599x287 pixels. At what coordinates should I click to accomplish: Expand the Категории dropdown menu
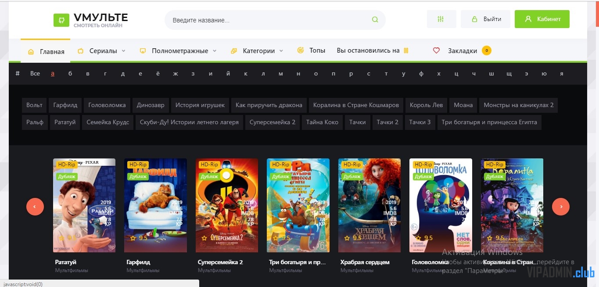point(257,51)
